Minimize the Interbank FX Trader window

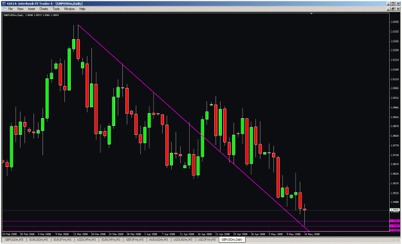point(389,4)
